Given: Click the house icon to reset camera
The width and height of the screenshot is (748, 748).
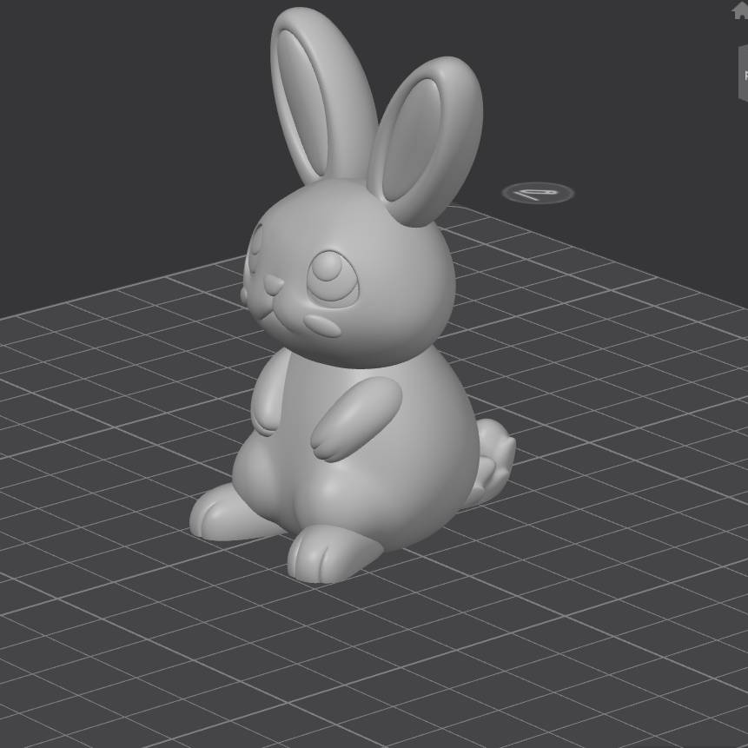Looking at the screenshot, I should (x=741, y=10).
